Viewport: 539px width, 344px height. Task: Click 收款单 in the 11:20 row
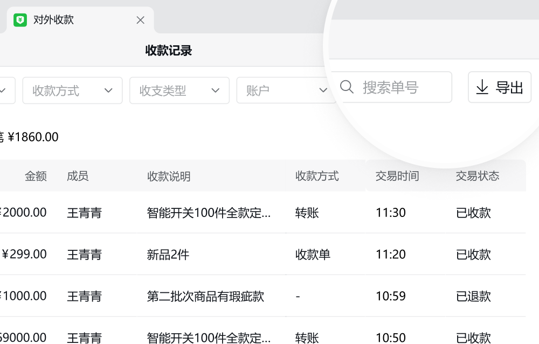point(313,255)
